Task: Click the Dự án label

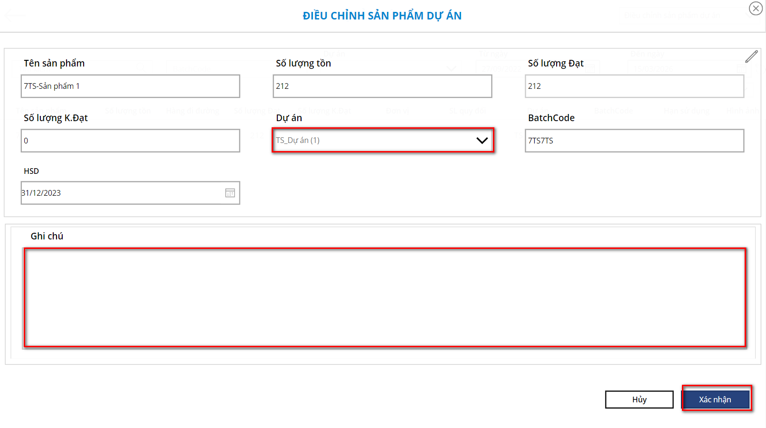Action: 289,118
